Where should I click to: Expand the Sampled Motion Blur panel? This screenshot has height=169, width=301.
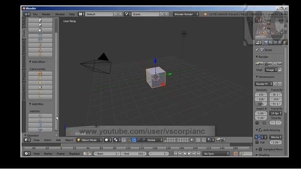257,149
